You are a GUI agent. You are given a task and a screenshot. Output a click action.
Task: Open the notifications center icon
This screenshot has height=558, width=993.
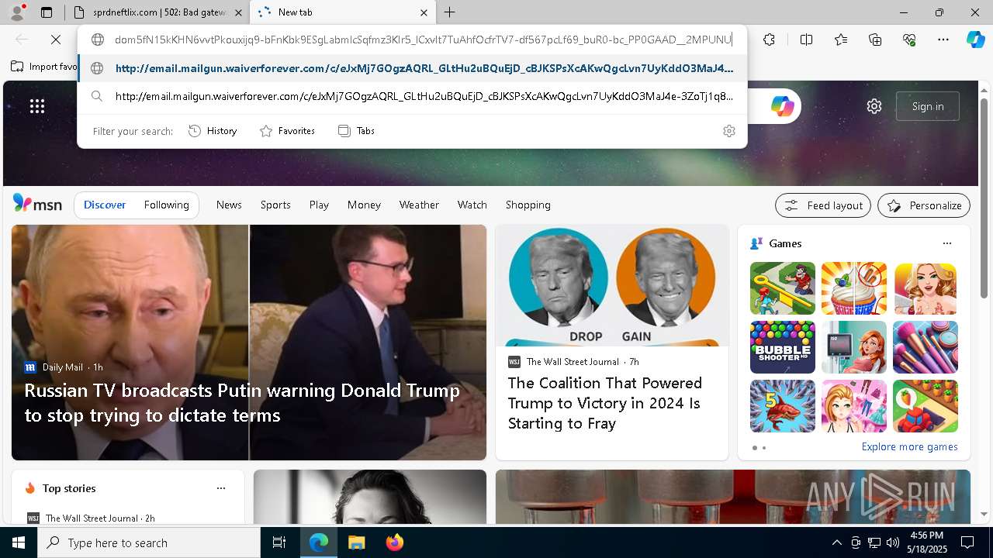967,542
